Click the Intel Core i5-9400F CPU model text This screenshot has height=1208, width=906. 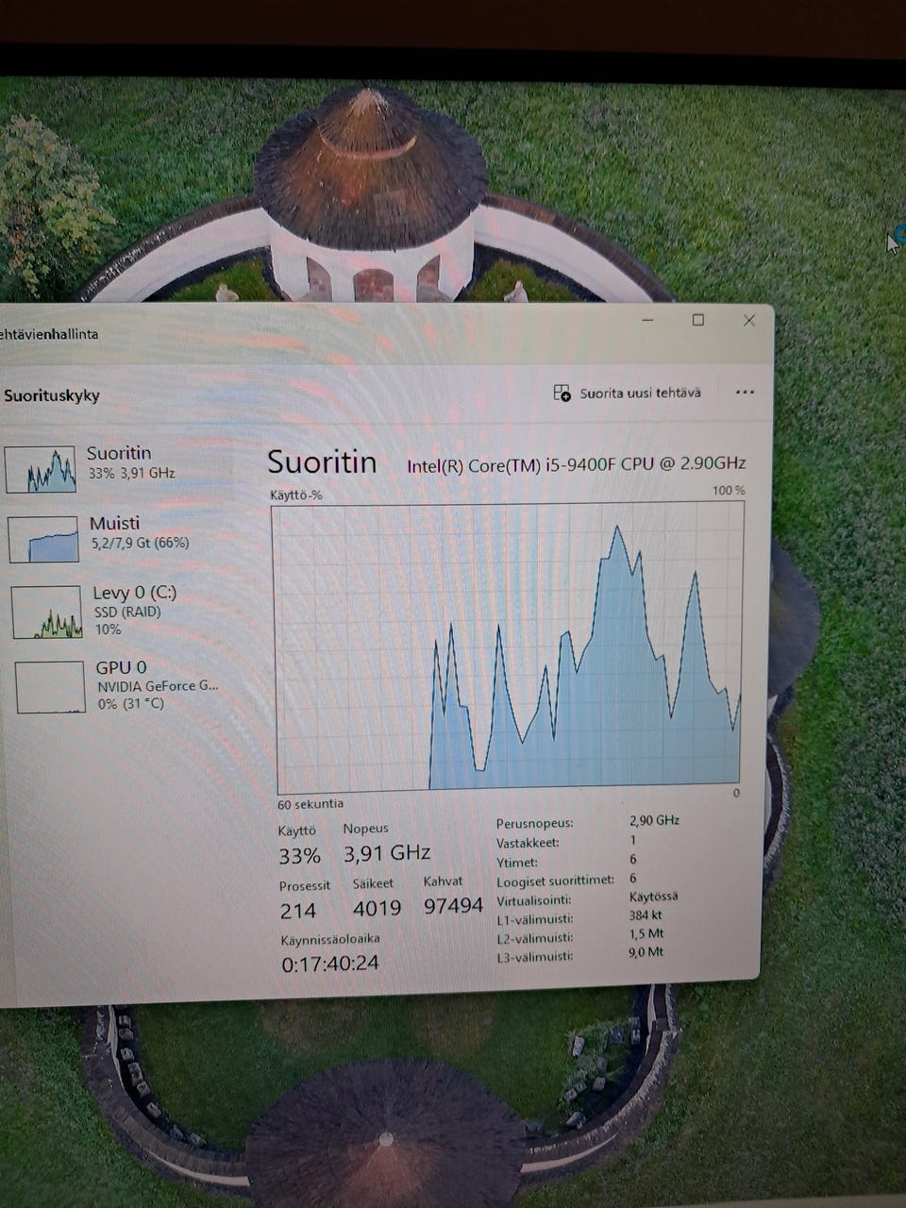[576, 463]
